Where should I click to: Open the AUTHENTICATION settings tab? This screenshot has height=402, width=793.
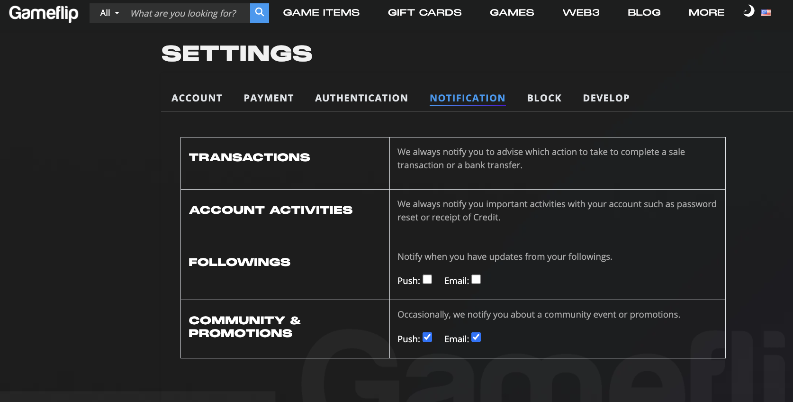click(361, 98)
